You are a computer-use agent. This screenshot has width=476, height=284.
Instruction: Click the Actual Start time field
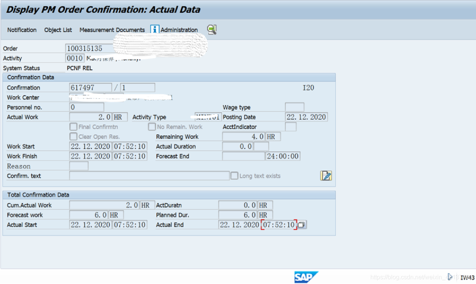(x=130, y=225)
